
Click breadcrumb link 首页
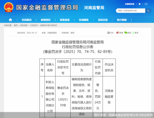coord(16,25)
